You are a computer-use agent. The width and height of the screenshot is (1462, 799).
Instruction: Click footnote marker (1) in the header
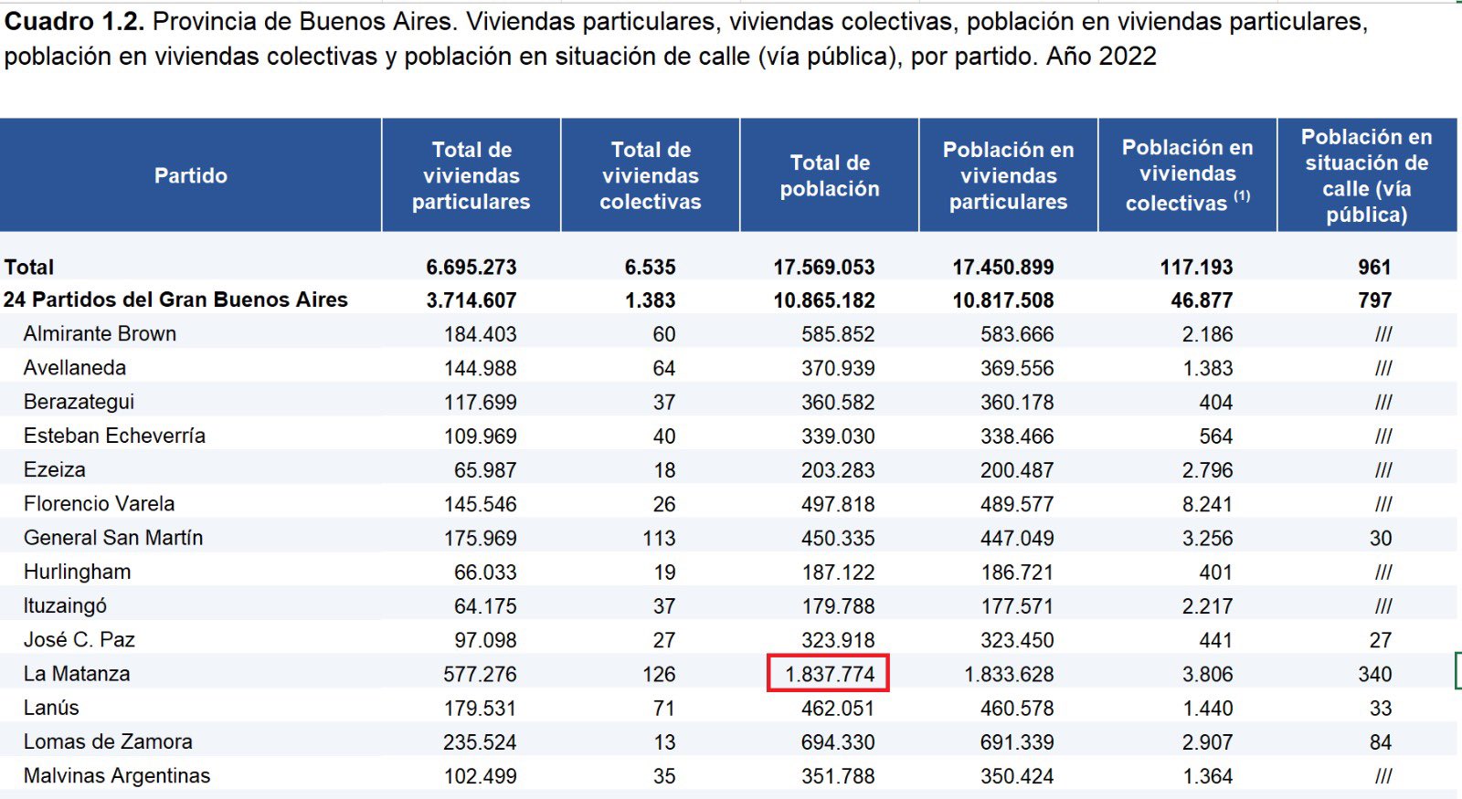pyautogui.click(x=1242, y=196)
